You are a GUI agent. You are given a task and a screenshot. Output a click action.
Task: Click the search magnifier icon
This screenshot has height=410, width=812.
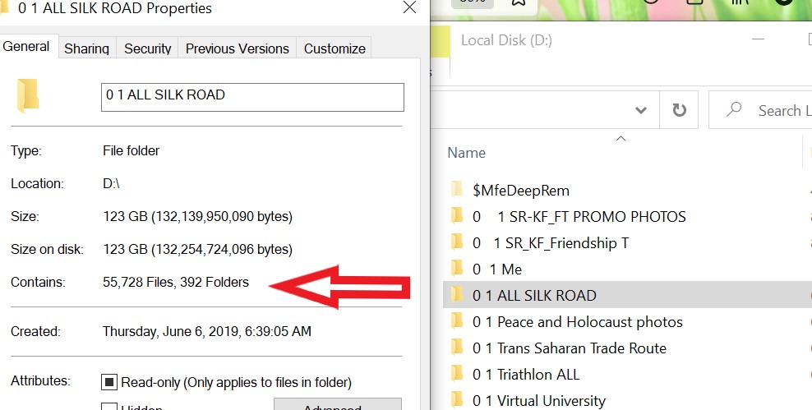pyautogui.click(x=735, y=110)
